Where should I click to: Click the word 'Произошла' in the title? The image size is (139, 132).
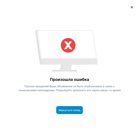point(61,79)
